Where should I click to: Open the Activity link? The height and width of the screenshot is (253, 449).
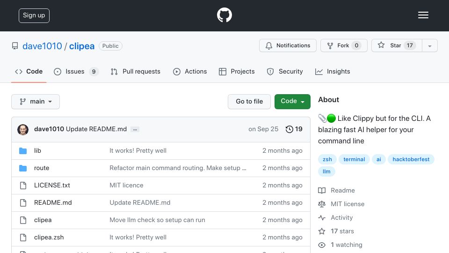pyautogui.click(x=341, y=217)
